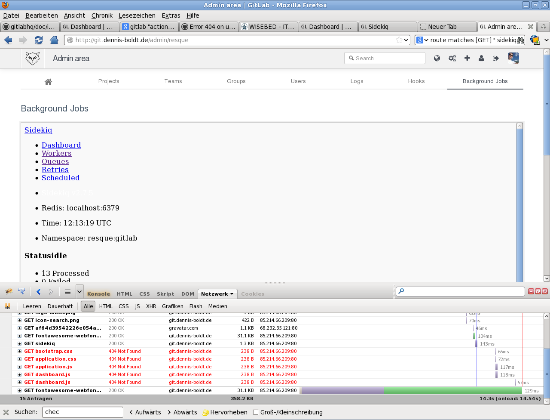Viewport: 550px width, 420px height.
Task: Go back with the browser back arrow
Action: point(8,40)
